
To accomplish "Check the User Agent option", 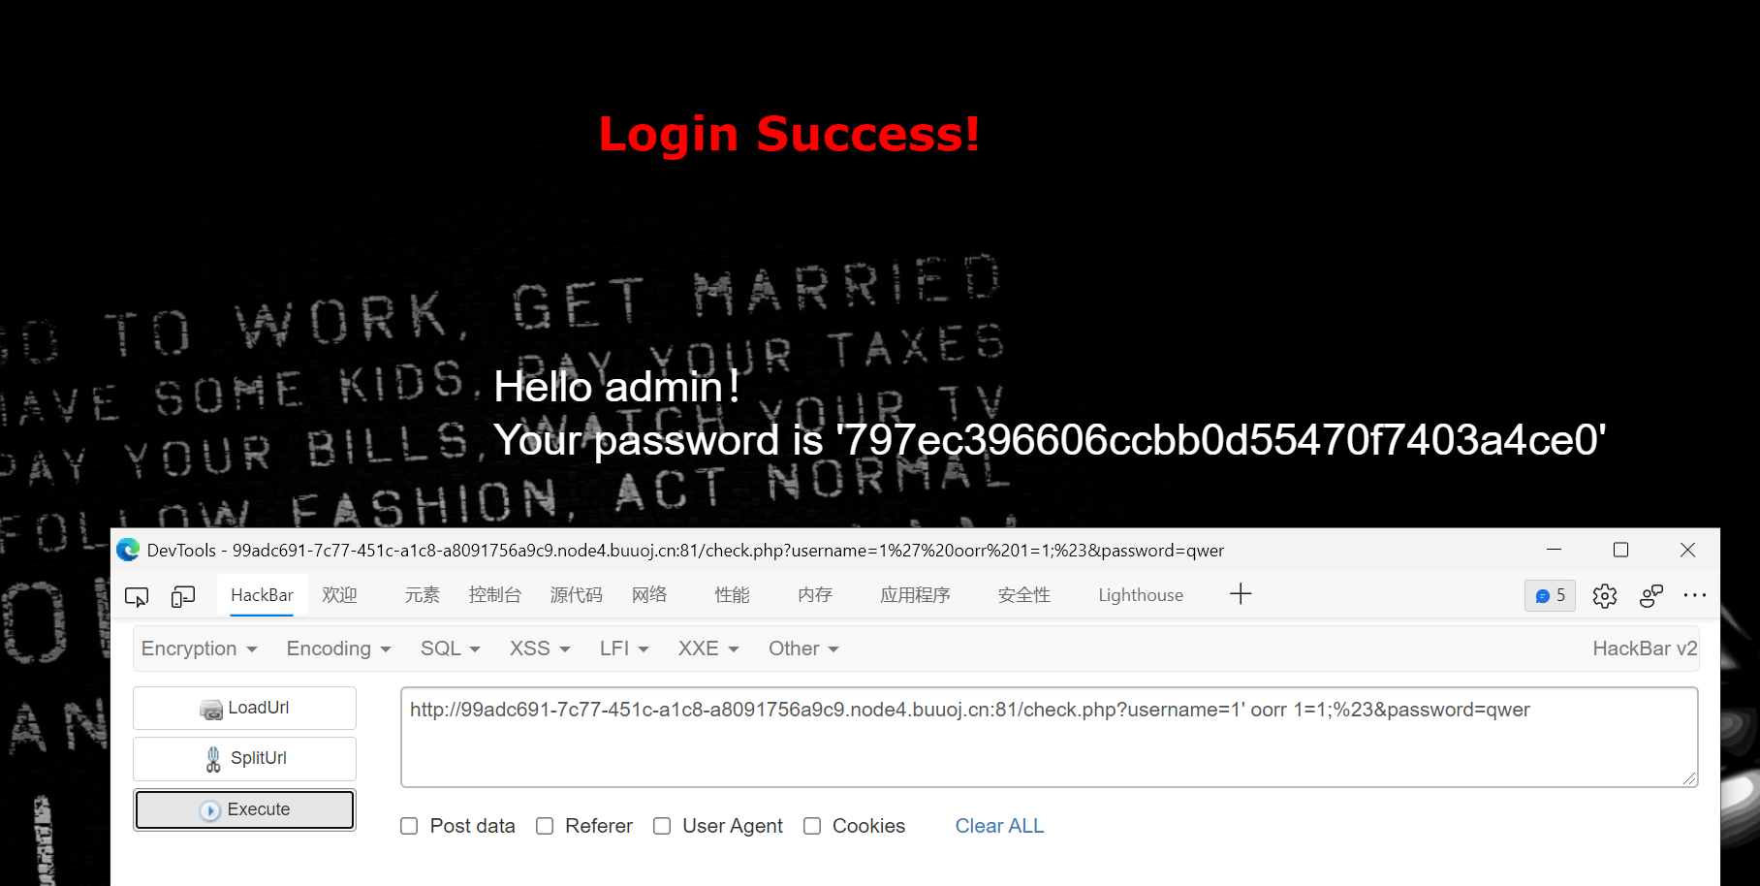I will [662, 826].
